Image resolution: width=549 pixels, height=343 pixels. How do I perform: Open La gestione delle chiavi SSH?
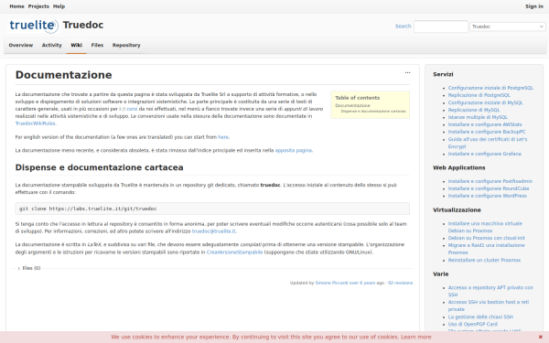coord(480,317)
